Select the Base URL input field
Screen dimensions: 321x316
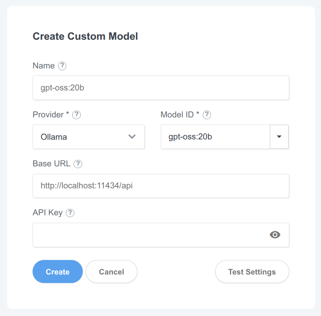(161, 185)
